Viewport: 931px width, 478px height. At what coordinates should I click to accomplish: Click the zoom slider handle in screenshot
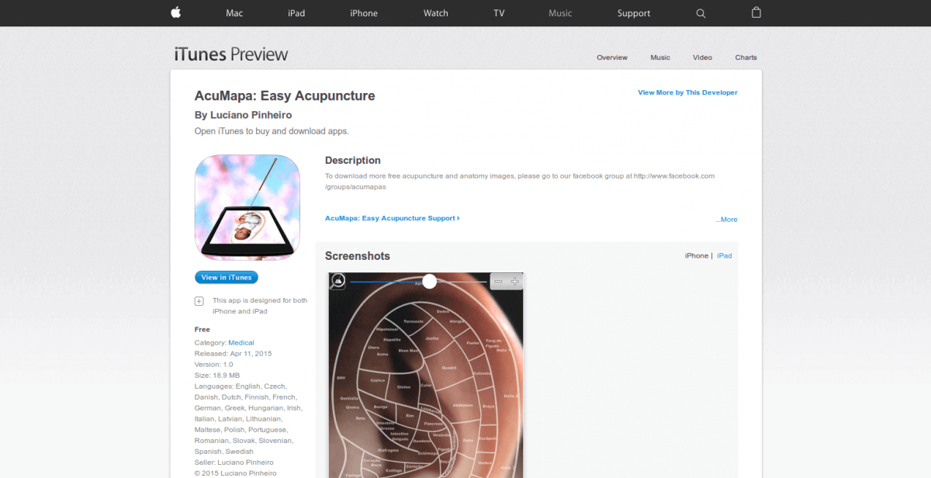click(429, 281)
